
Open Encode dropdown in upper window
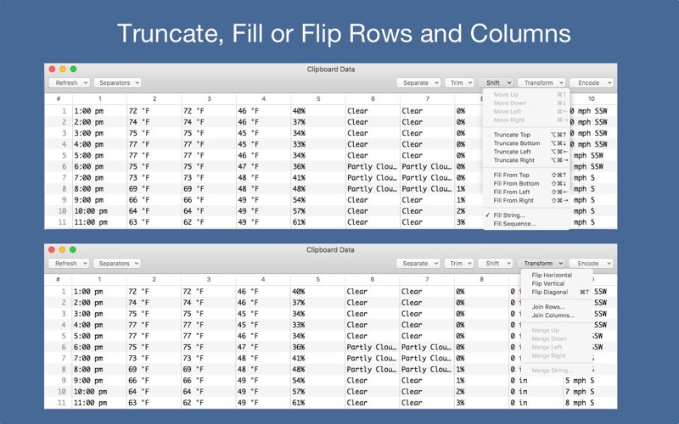[x=591, y=83]
